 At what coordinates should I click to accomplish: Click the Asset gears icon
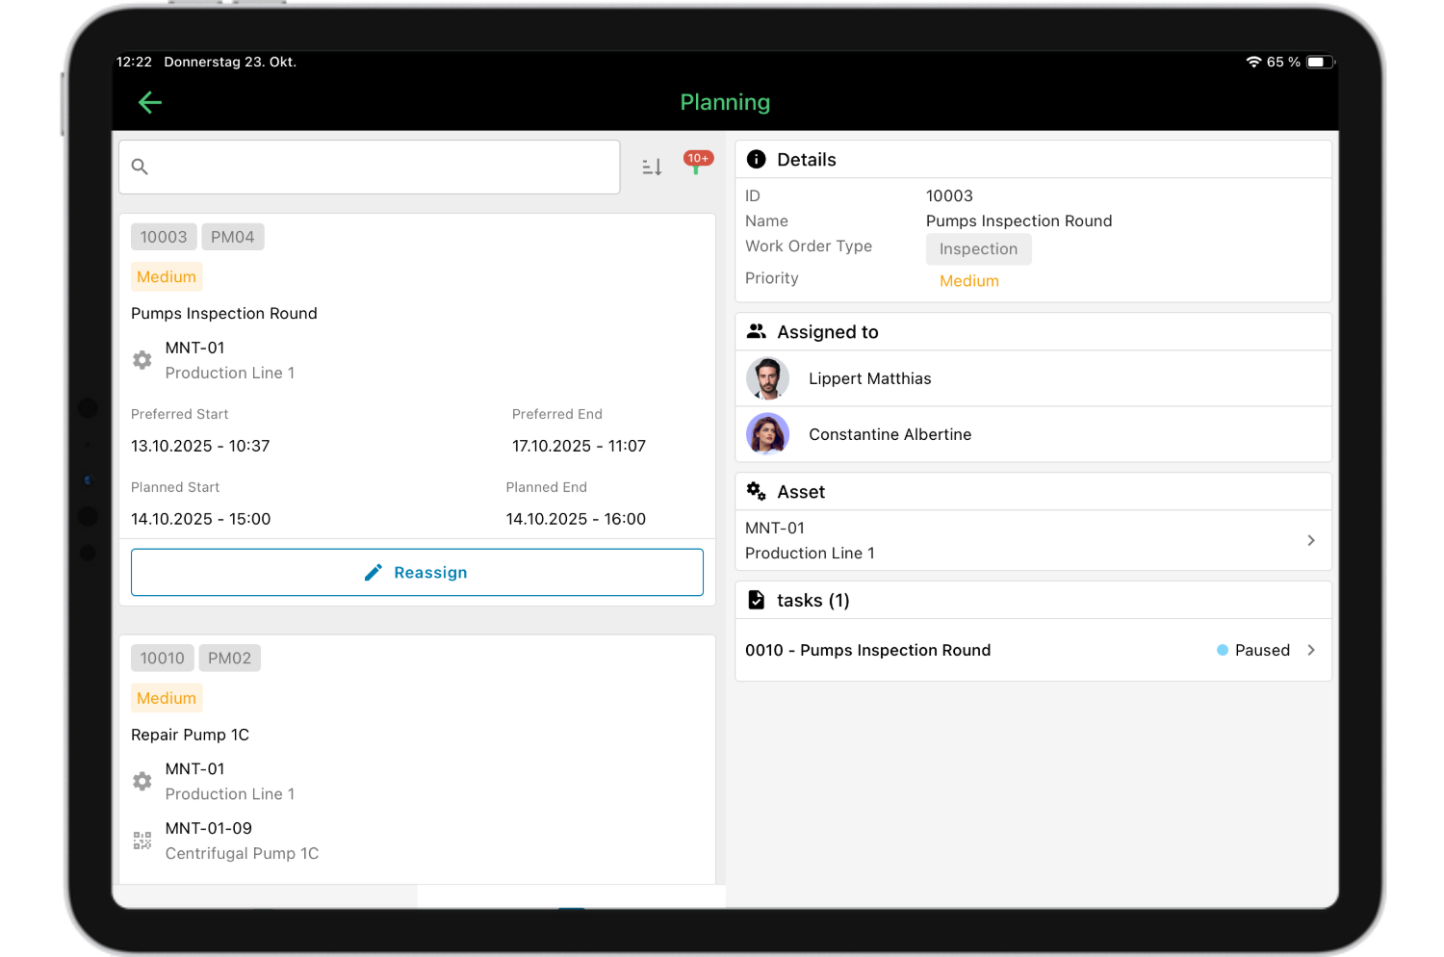[x=757, y=491]
